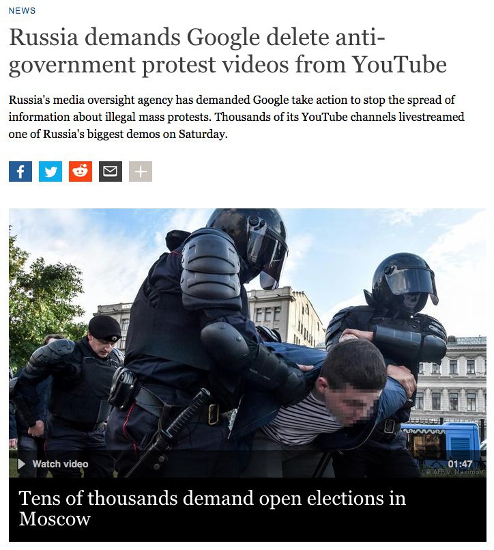Viewport: 494px width, 550px height.
Task: Click the play triangle beside Watch video
Action: click(x=22, y=464)
